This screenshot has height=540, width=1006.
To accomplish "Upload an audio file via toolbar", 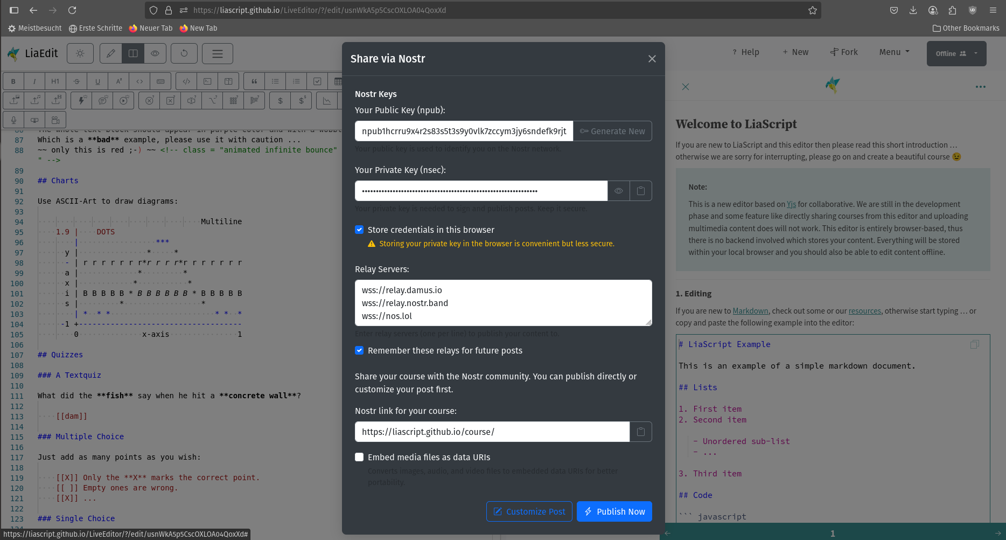I will click(x=35, y=100).
